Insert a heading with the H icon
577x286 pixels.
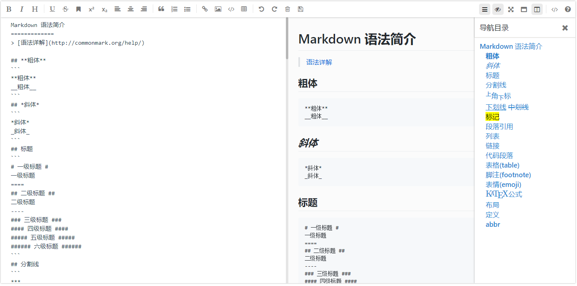click(35, 9)
